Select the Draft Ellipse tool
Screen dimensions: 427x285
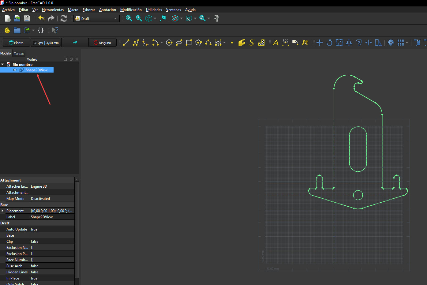pyautogui.click(x=179, y=43)
